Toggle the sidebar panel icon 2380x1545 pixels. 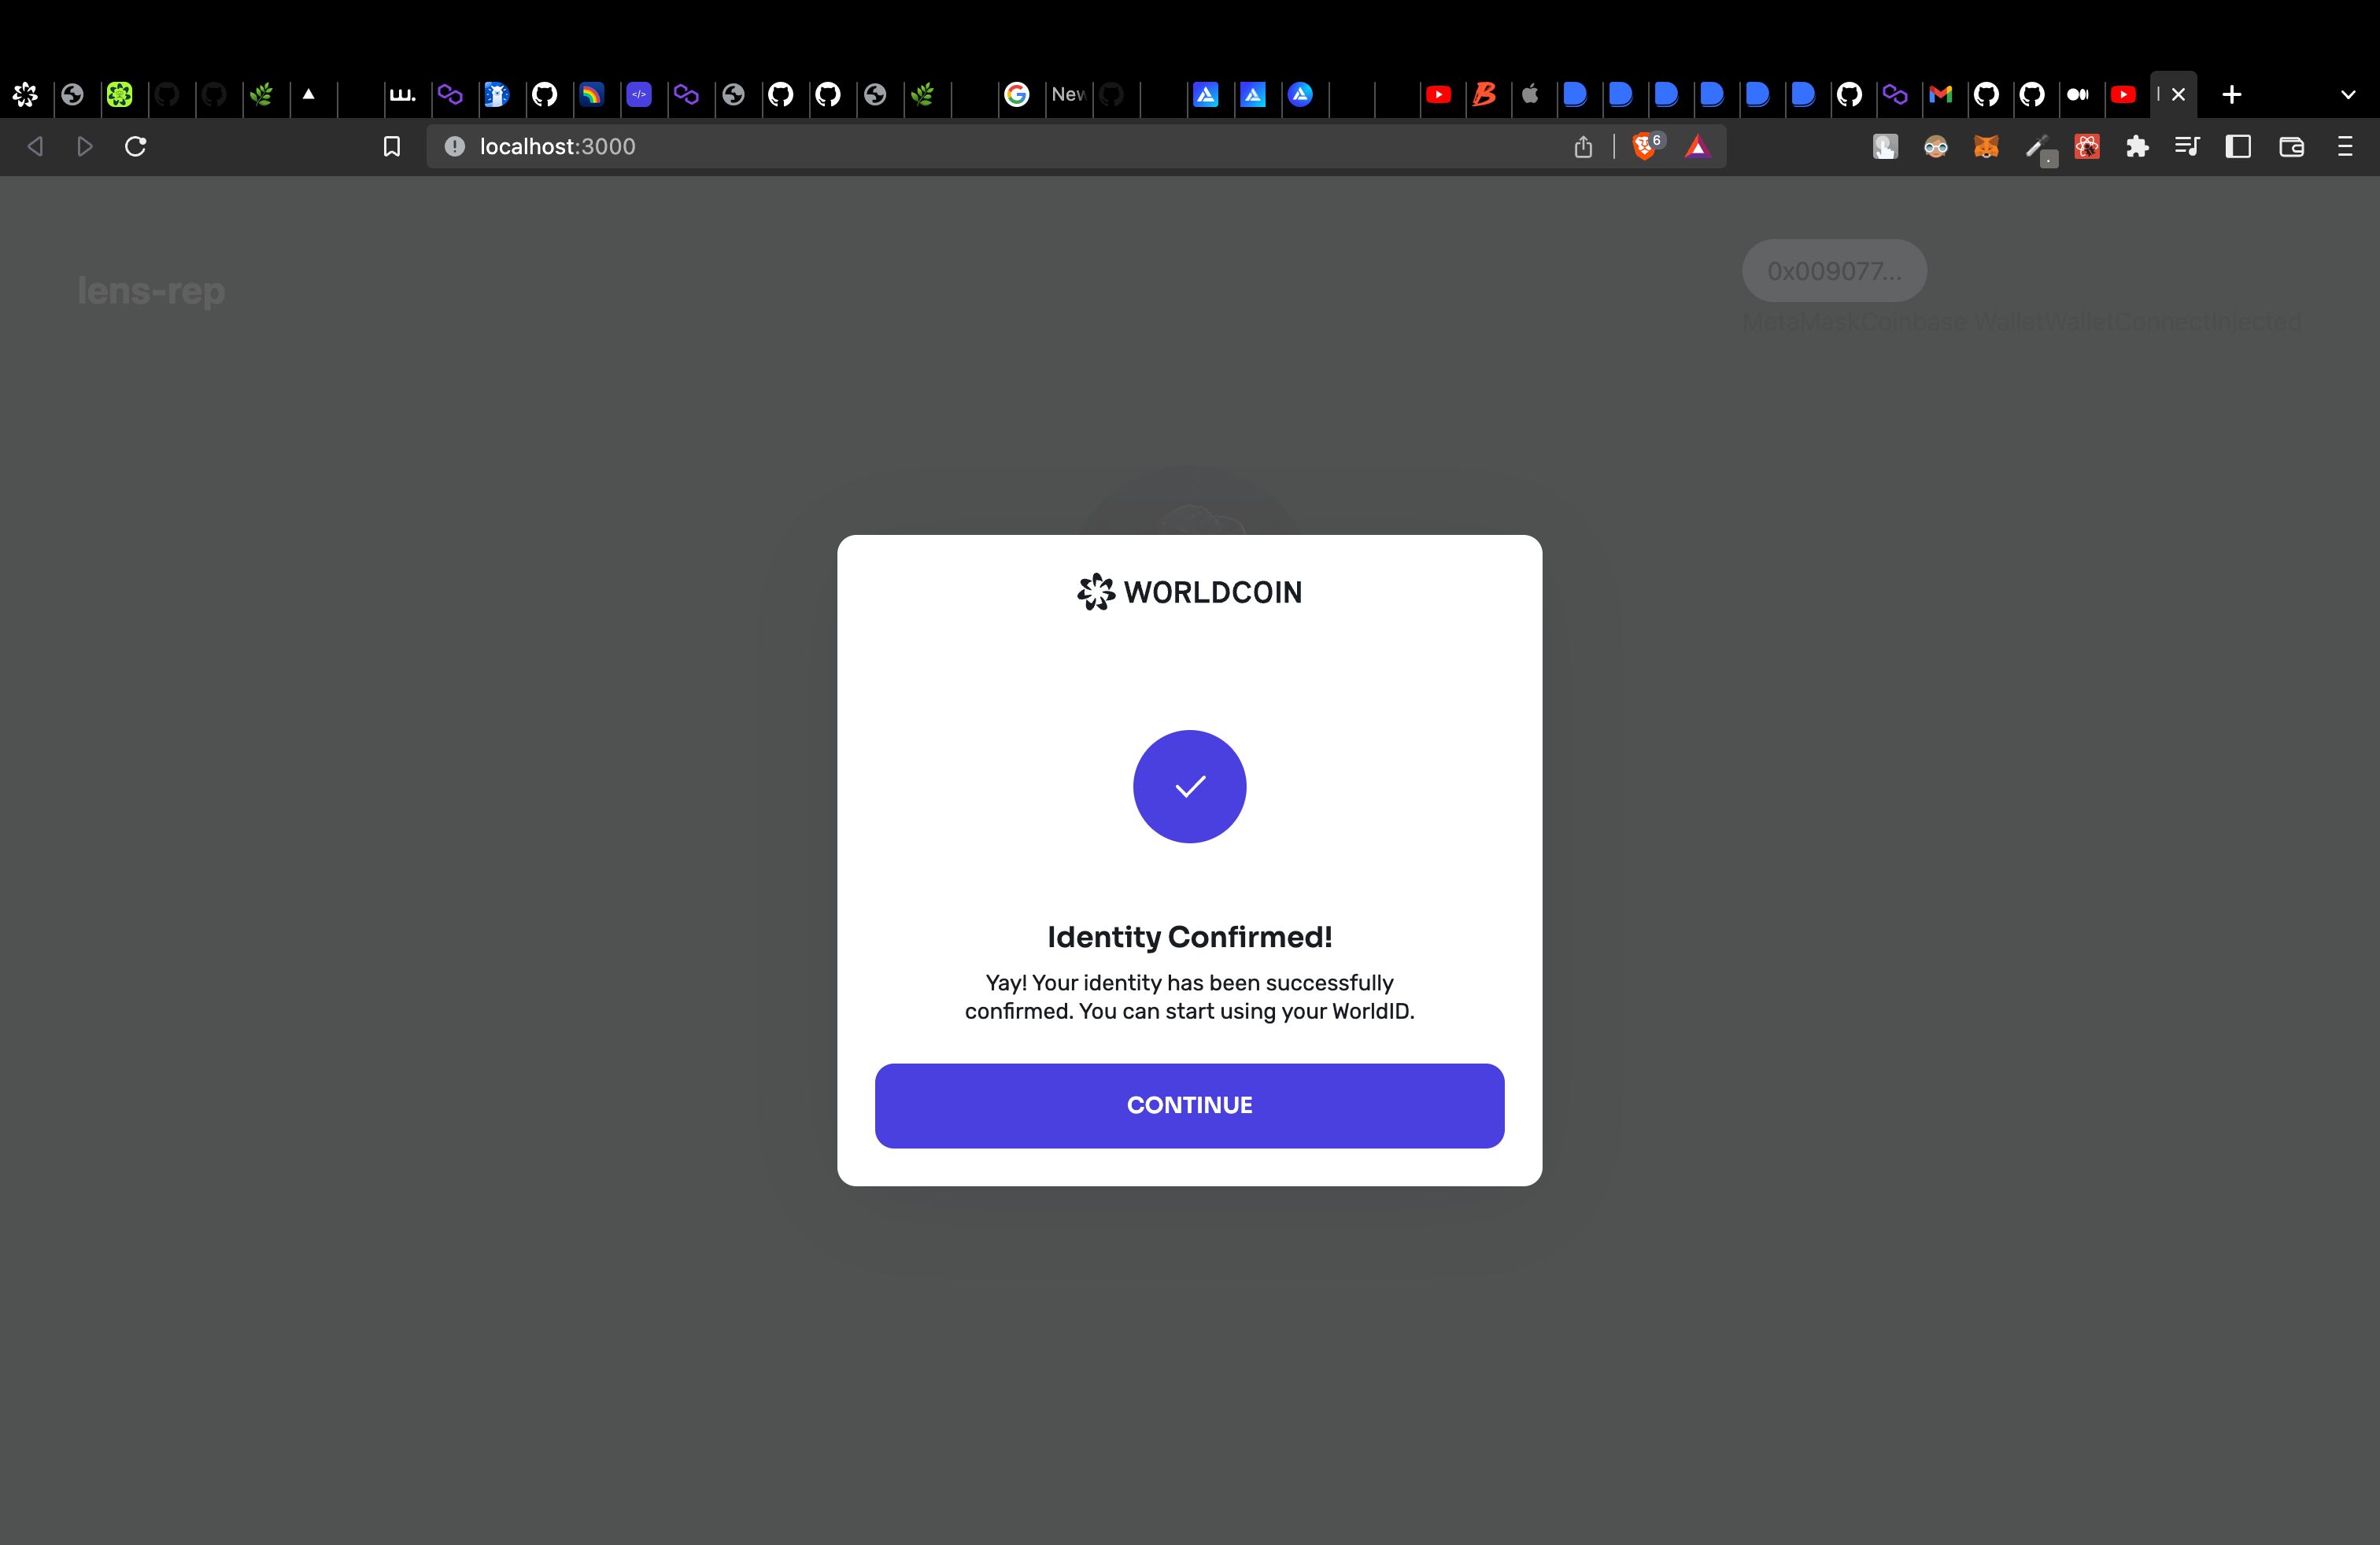[x=2239, y=147]
